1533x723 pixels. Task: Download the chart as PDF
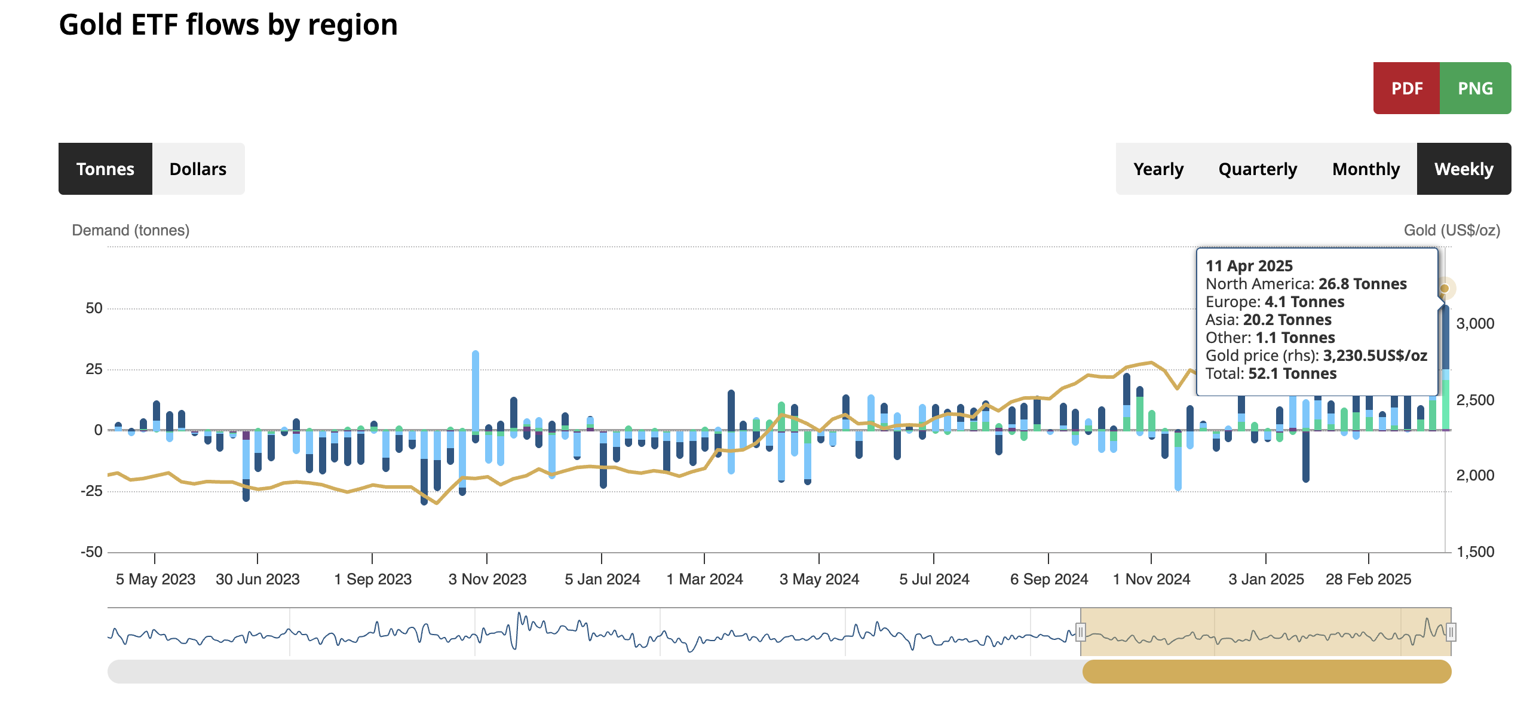(x=1406, y=88)
